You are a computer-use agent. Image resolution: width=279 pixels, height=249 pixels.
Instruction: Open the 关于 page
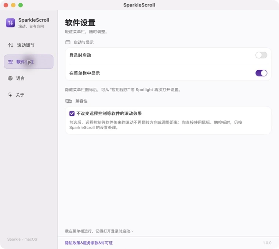[29, 95]
